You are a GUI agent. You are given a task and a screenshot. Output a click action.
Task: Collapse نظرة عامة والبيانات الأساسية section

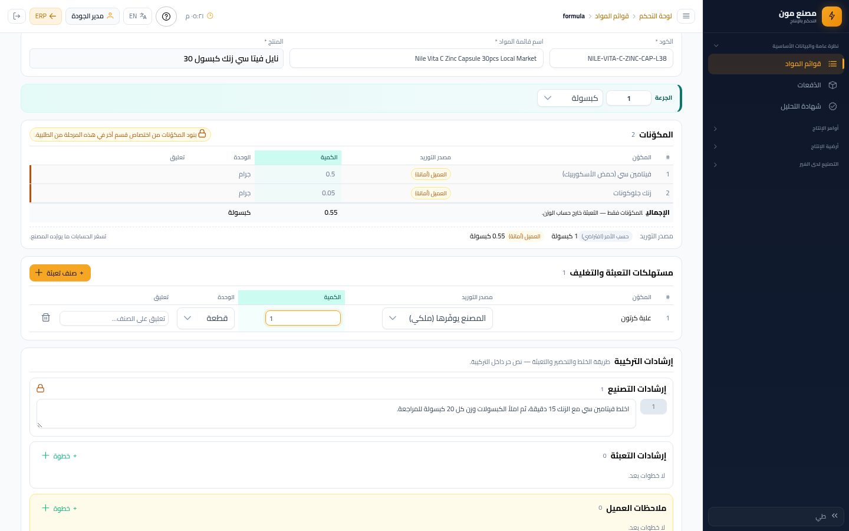pos(776,45)
